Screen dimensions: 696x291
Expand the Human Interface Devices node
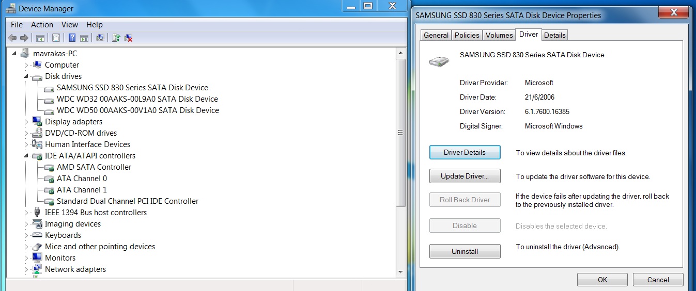[26, 144]
